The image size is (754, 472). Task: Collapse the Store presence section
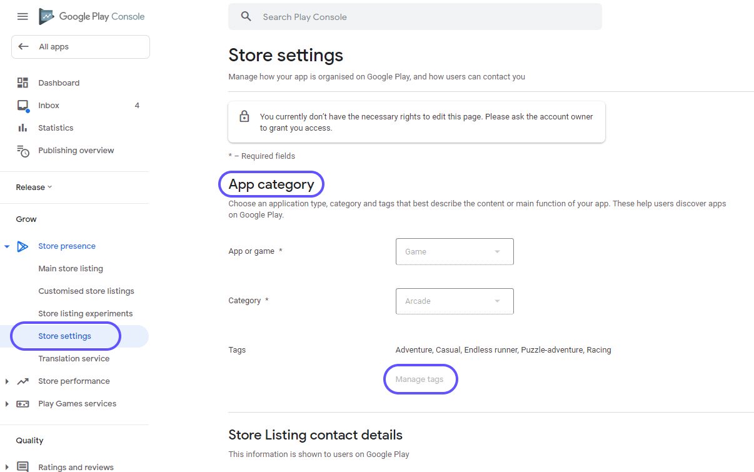click(7, 246)
